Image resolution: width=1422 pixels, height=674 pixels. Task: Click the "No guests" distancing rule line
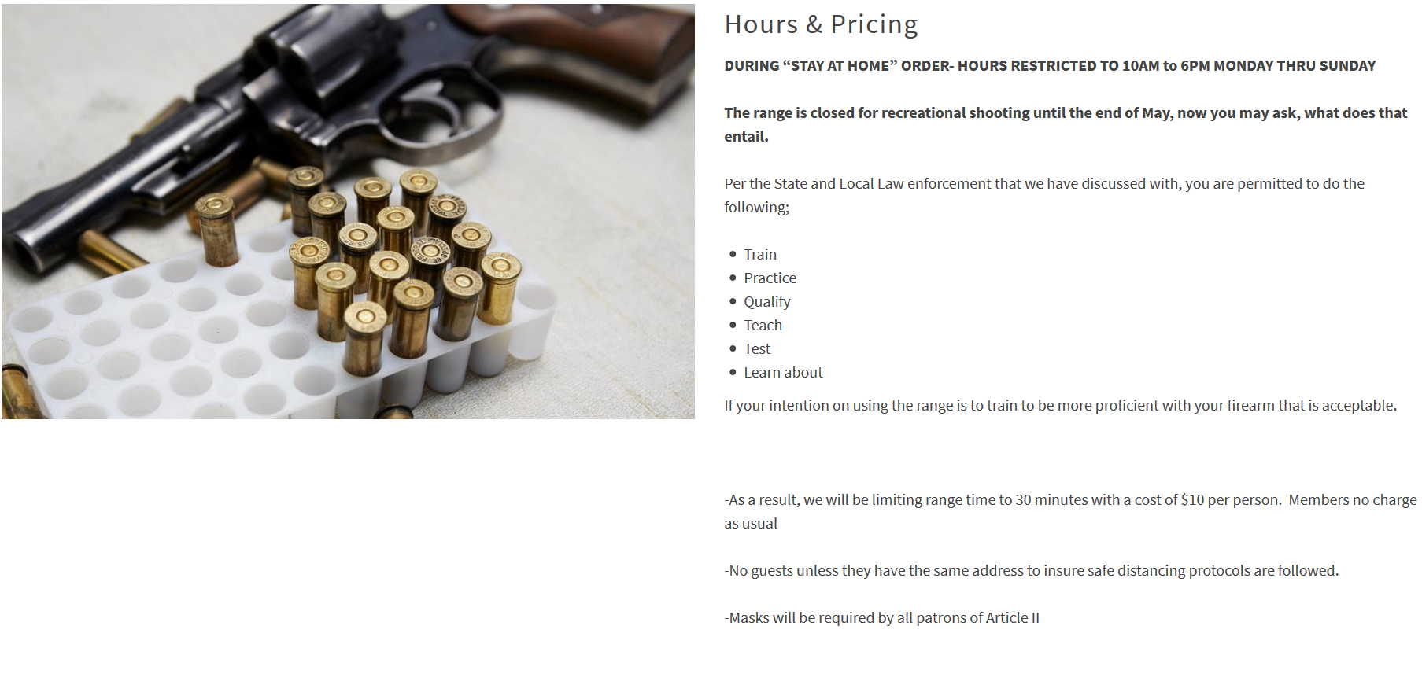pyautogui.click(x=1031, y=571)
